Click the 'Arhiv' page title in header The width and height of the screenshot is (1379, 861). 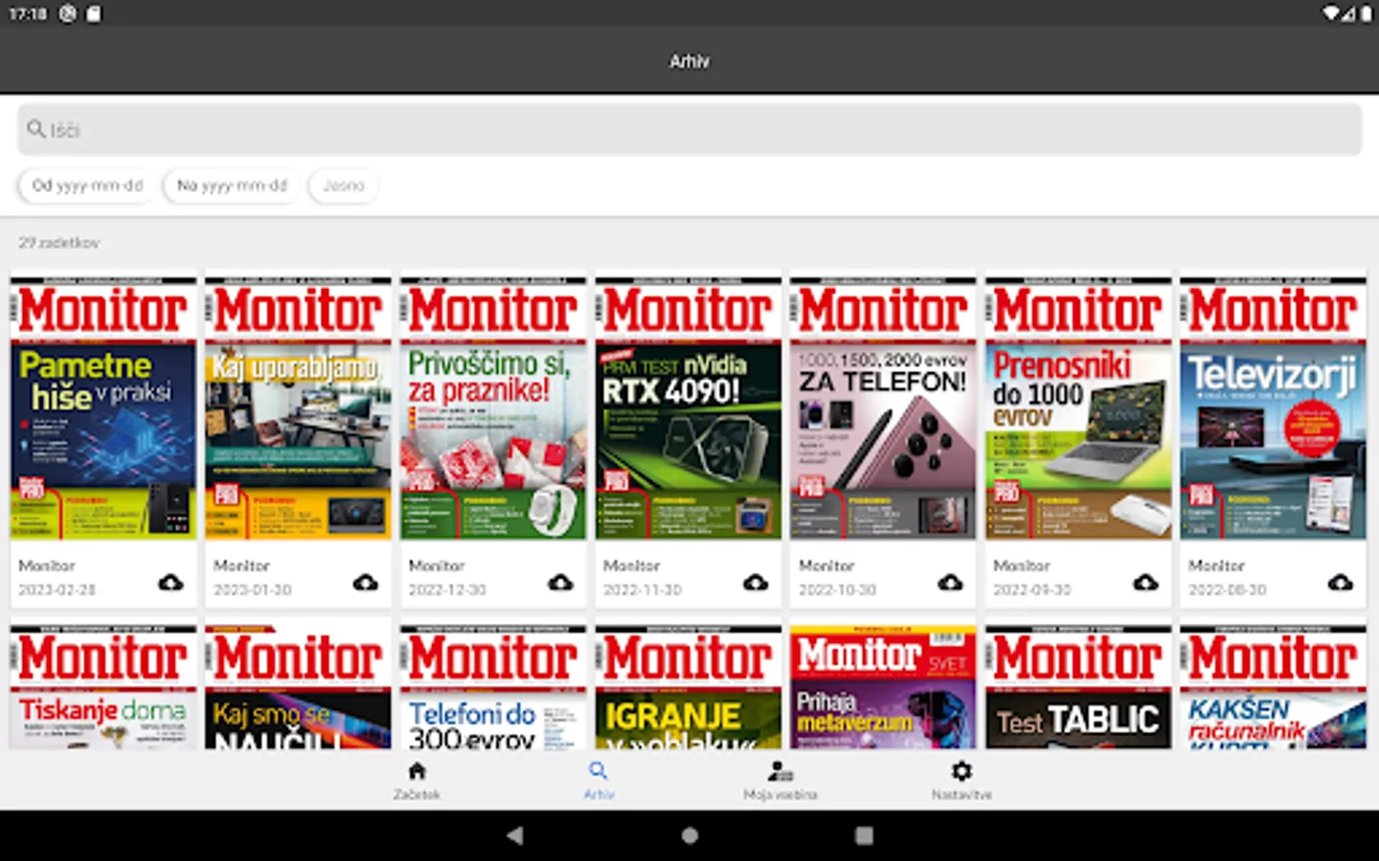689,61
